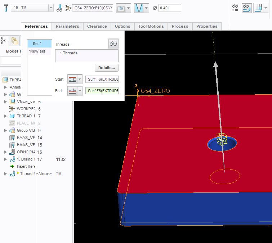Click the Drilling 1 step icon
This screenshot has height=243, width=272.
[12, 159]
